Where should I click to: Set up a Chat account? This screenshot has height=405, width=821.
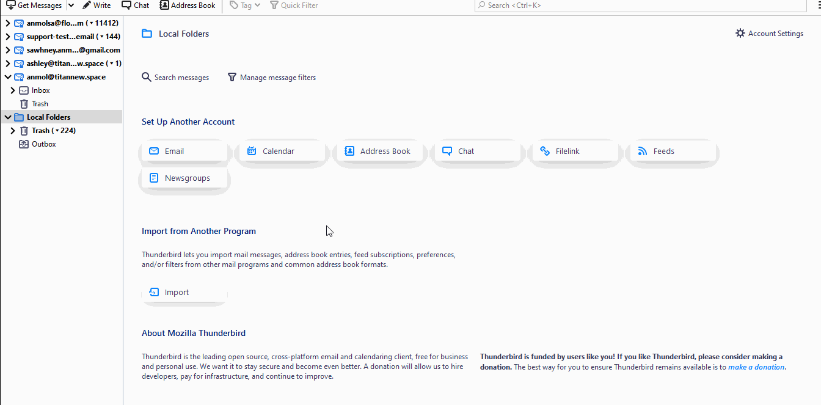coord(477,151)
